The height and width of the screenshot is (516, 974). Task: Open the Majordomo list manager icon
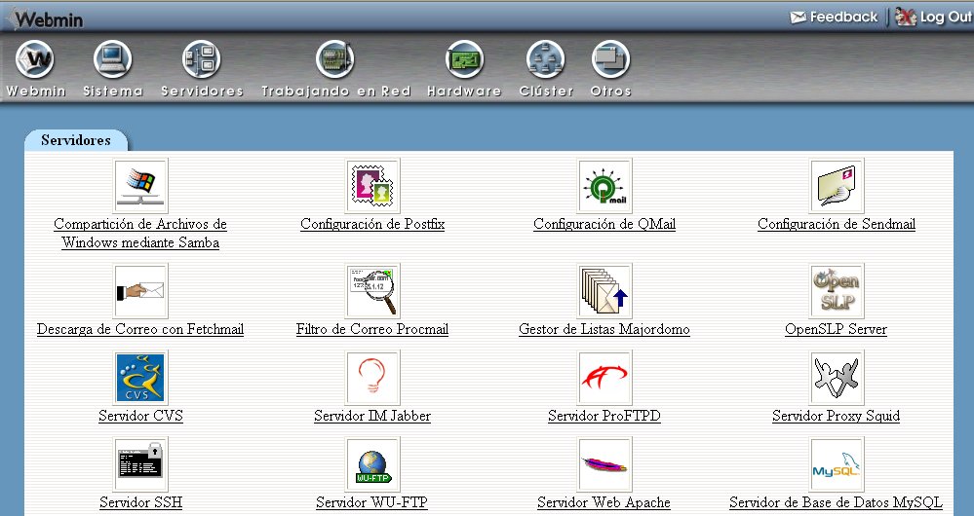pos(604,290)
